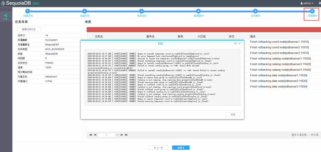Maximize the 日志 log dialog
The image size is (321, 152).
[x=235, y=43]
